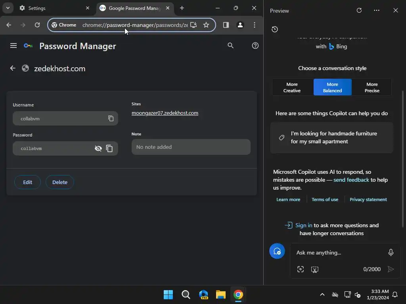Bookmark this page with star icon
The height and width of the screenshot is (304, 406).
pyautogui.click(x=206, y=25)
